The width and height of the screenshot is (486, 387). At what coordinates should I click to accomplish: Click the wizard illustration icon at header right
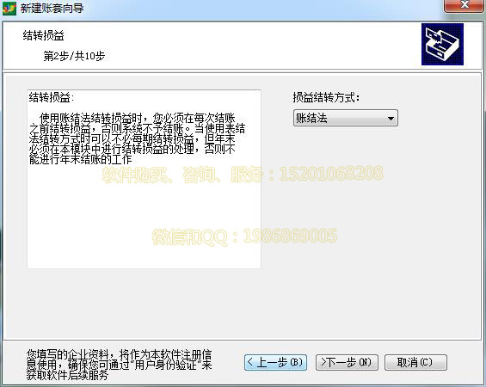(442, 45)
